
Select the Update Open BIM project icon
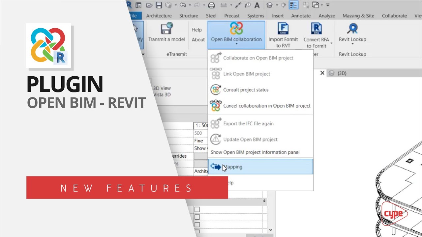pos(216,139)
